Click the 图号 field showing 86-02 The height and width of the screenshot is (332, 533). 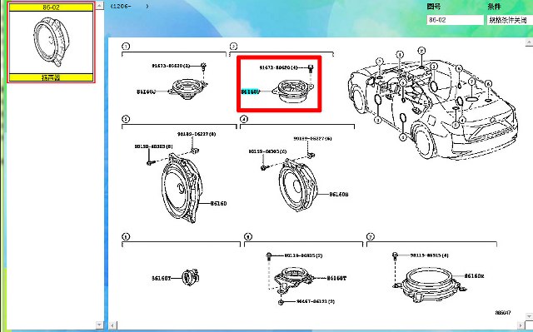(455, 20)
